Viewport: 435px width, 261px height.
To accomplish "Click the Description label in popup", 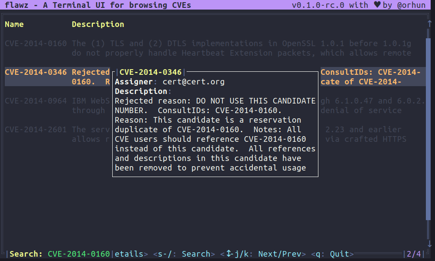I will pos(141,91).
